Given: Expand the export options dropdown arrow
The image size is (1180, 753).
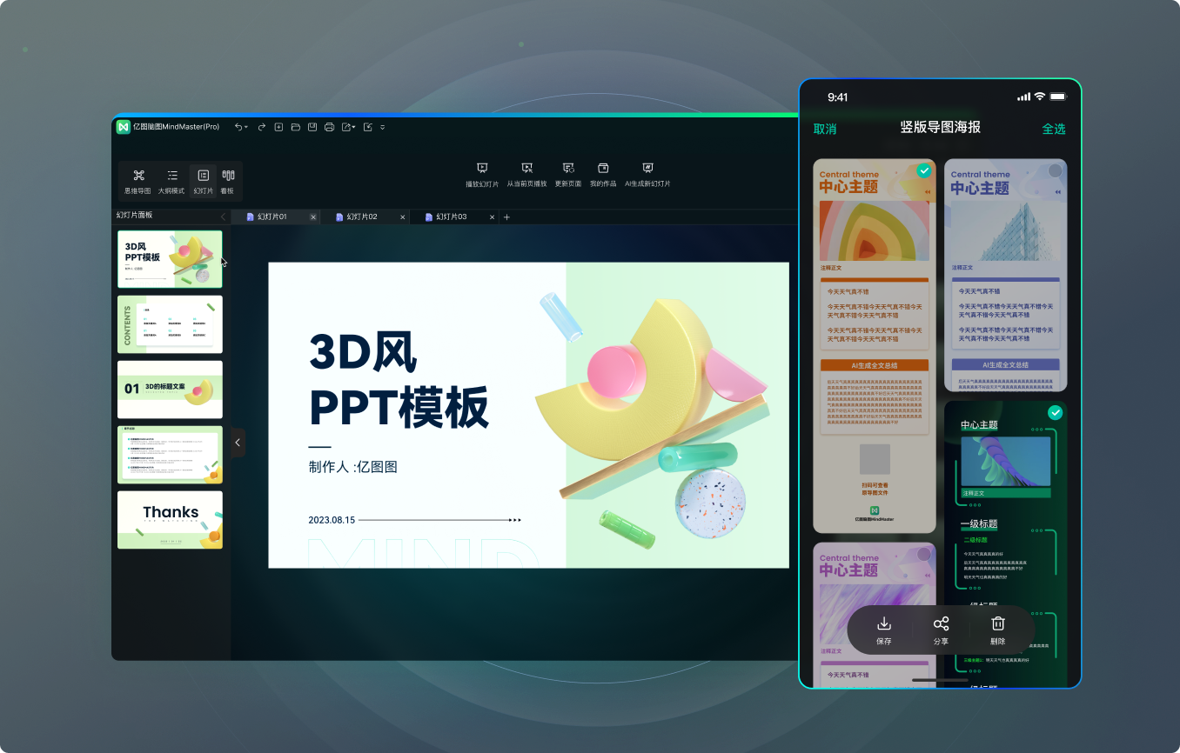Looking at the screenshot, I should point(354,128).
